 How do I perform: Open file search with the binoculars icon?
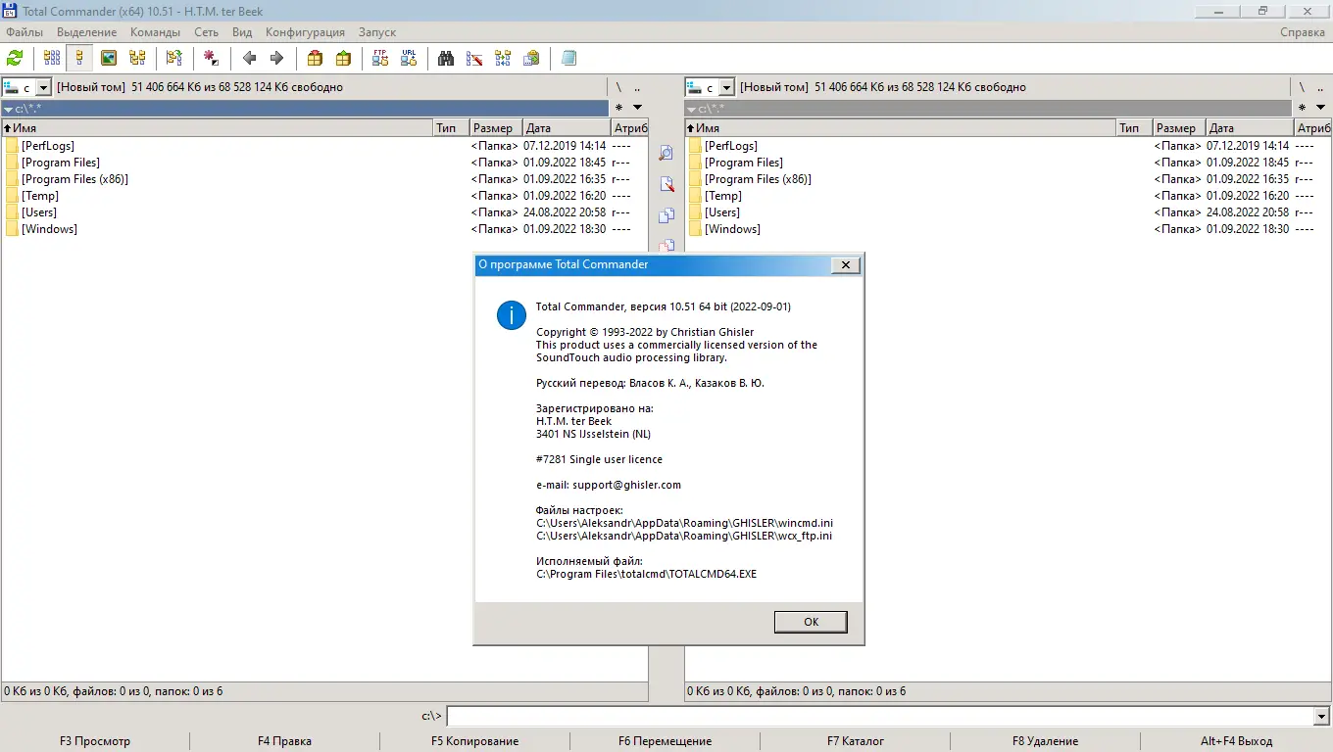click(x=446, y=58)
